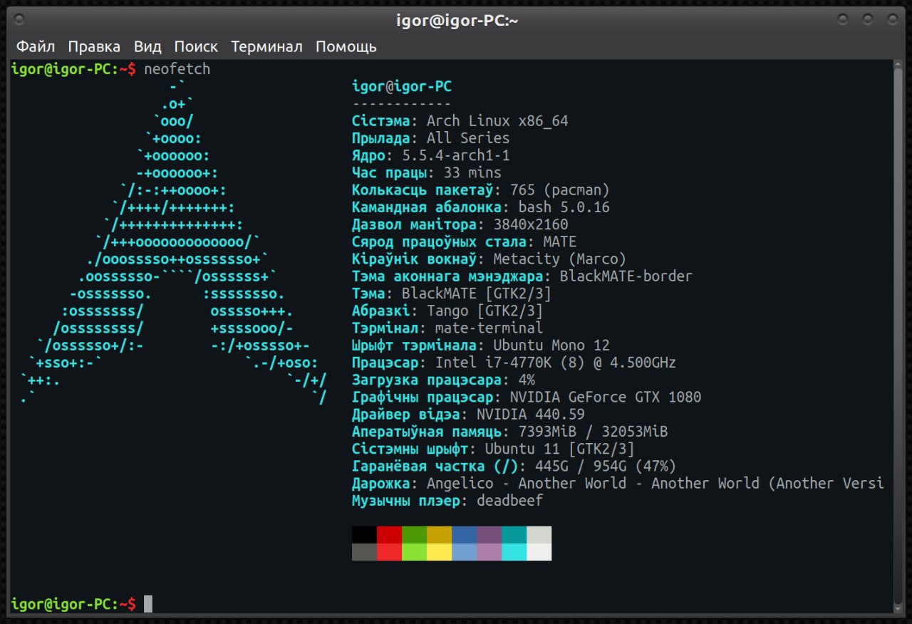Image resolution: width=912 pixels, height=624 pixels.
Task: Click the Сярод працоўных стала: MATE line
Action: pyautogui.click(x=465, y=241)
